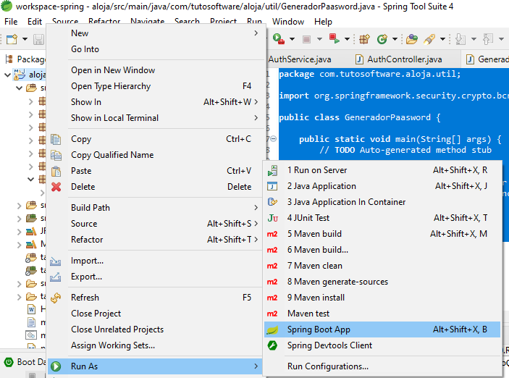
Task: Click the Paste clipboard icon
Action: (x=56, y=171)
